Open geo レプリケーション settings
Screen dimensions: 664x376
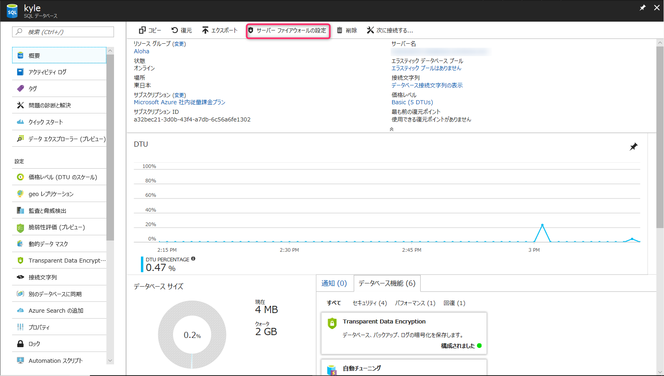pos(51,193)
